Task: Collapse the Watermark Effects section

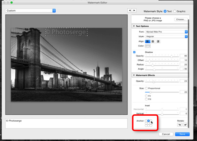Action: click(x=134, y=75)
